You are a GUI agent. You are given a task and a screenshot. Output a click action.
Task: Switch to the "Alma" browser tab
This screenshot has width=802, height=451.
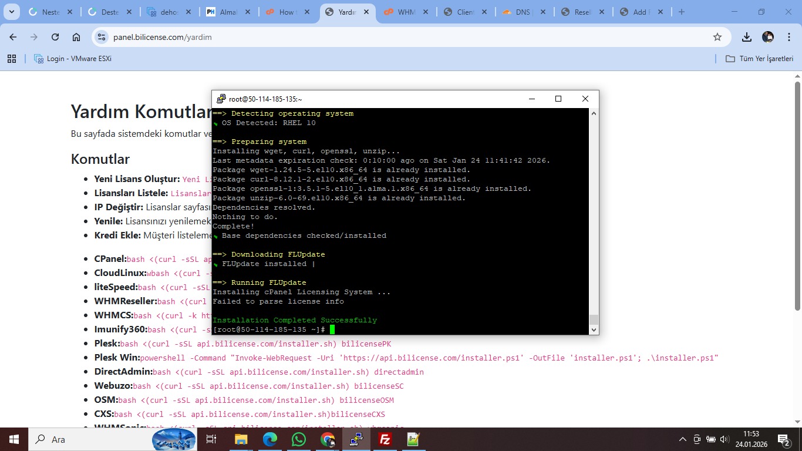(x=228, y=12)
